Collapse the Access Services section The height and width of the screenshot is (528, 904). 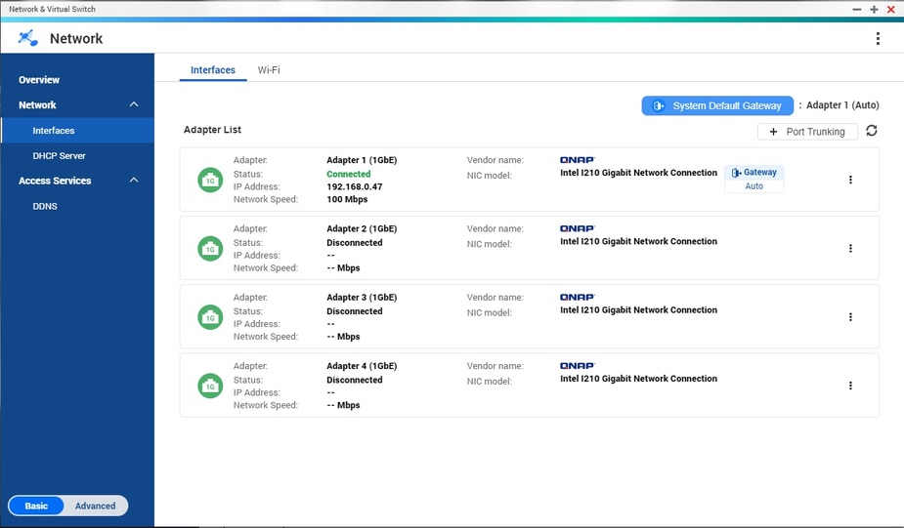(134, 180)
